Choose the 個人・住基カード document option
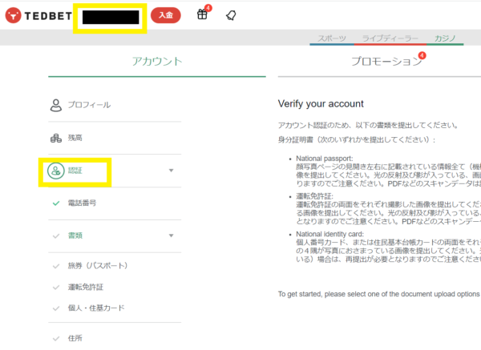The height and width of the screenshot is (350, 481). pos(96,308)
